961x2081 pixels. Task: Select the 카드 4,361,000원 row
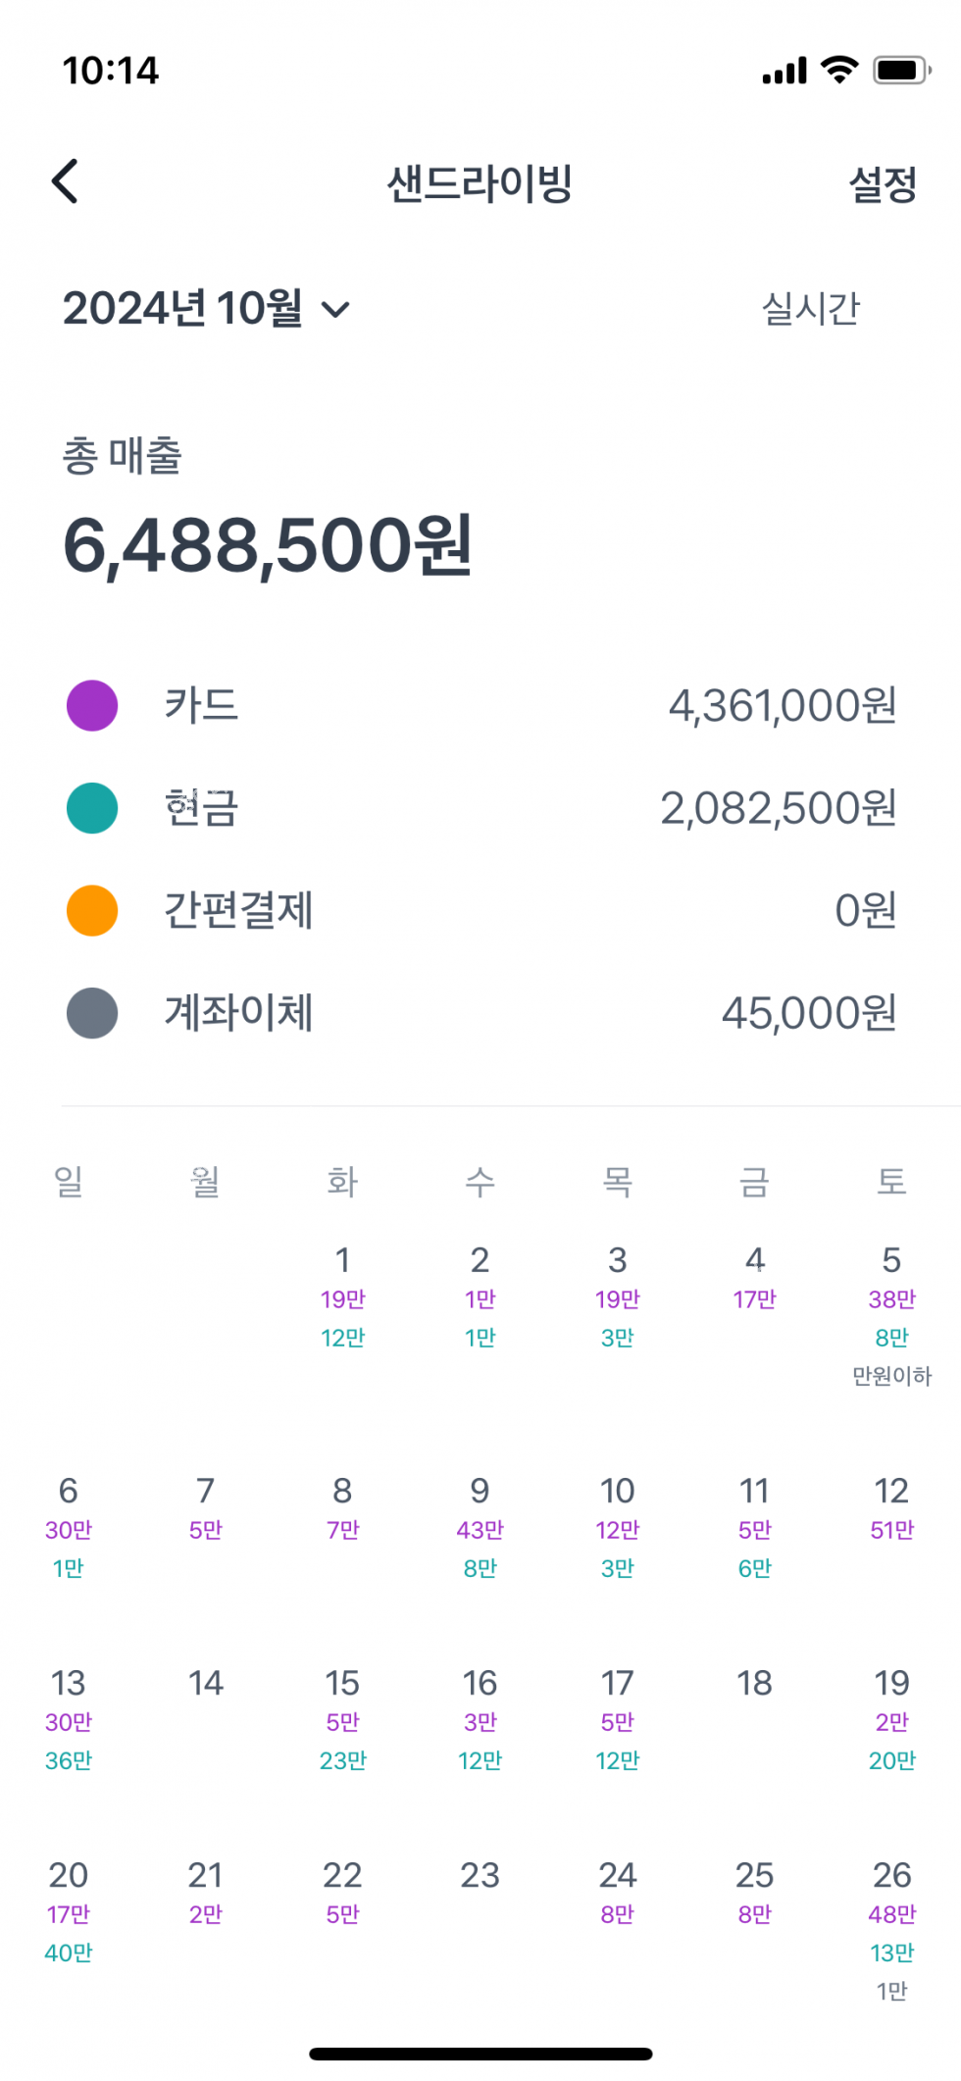(x=480, y=705)
